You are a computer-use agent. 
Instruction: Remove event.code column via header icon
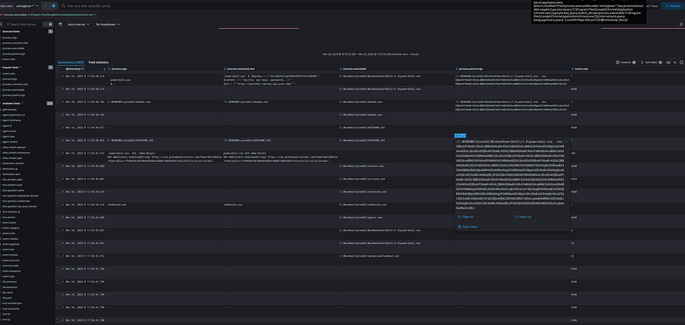tap(573, 69)
